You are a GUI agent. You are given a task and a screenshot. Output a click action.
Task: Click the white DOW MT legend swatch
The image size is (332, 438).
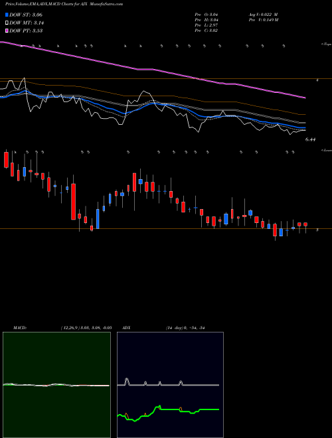[x=7, y=23]
